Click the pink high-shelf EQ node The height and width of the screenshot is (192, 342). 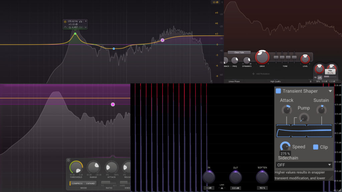163,40
